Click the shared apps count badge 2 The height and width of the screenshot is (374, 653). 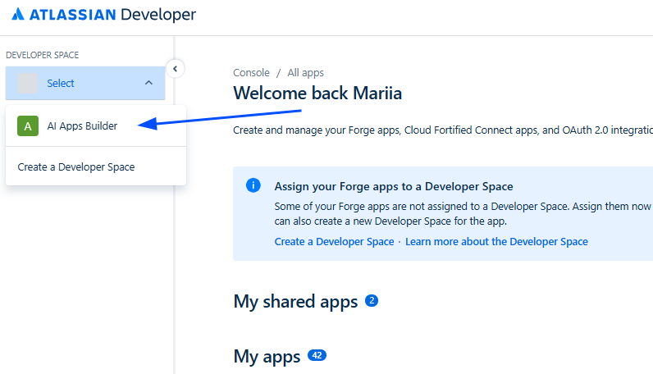(372, 301)
